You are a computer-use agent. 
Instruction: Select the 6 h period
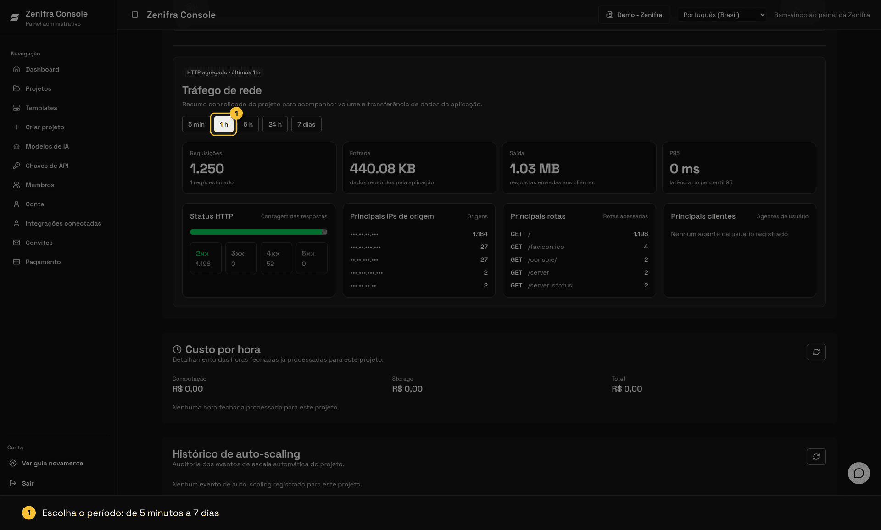(248, 124)
